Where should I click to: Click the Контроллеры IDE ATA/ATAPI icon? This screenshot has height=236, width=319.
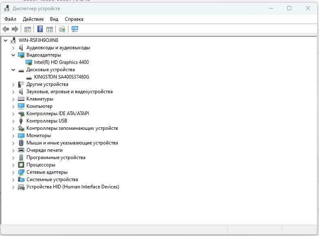[21, 114]
